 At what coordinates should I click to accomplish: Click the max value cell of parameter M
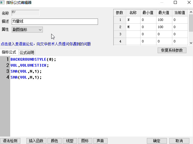click(163, 27)
